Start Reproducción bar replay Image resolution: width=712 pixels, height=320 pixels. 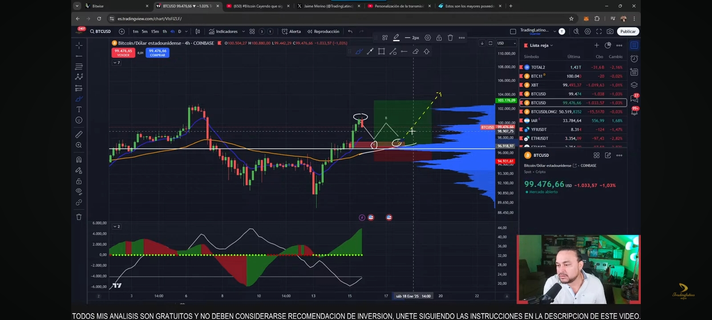coord(324,32)
